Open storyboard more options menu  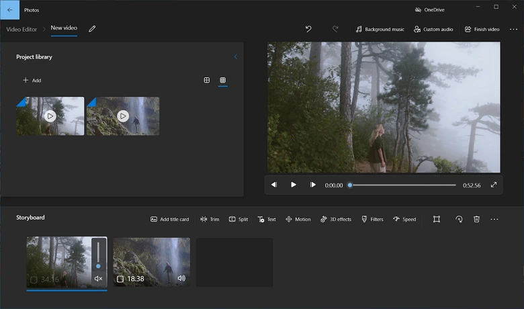[494, 220]
